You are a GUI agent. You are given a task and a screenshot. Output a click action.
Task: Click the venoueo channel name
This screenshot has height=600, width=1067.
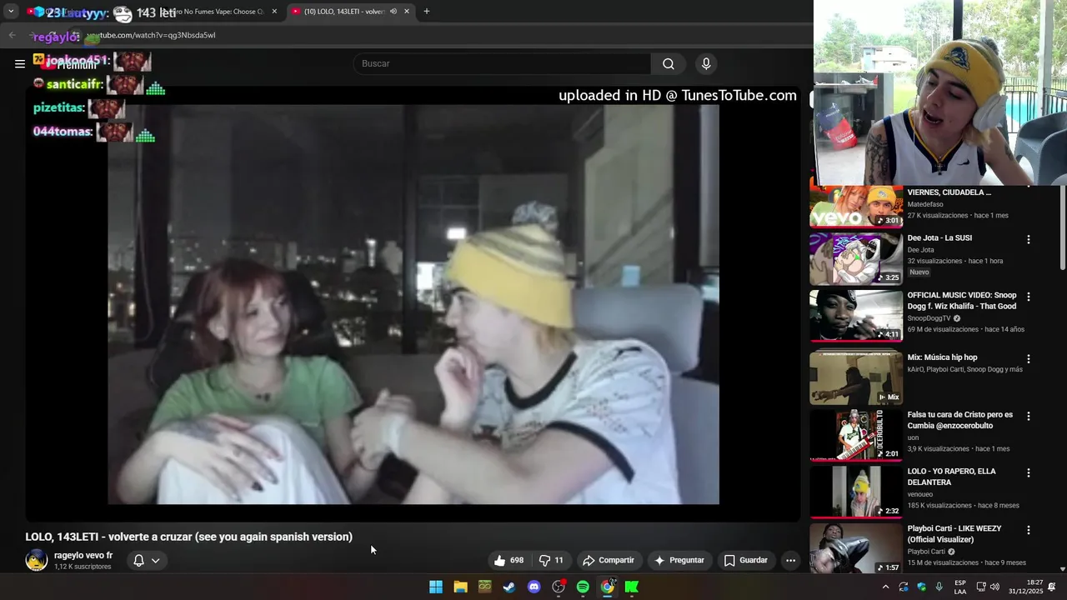coord(920,494)
